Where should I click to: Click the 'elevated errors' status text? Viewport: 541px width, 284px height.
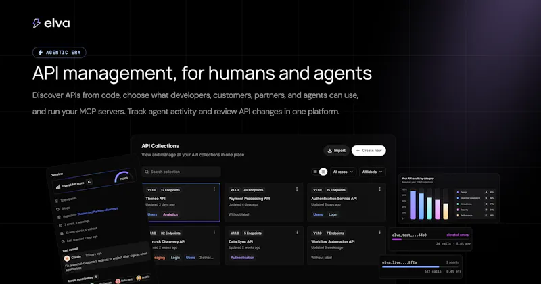[458, 235]
